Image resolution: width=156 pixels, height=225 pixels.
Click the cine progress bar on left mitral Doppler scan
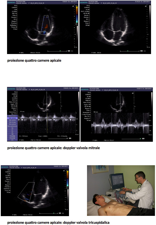tap(58, 139)
